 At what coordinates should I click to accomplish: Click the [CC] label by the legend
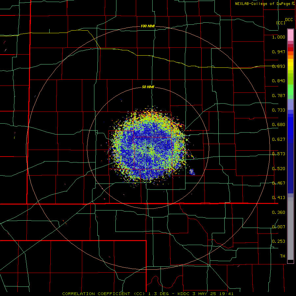[281, 23]
